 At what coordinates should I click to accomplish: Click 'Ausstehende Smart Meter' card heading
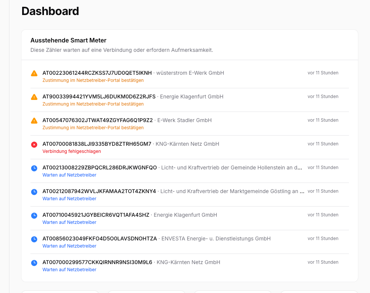click(x=68, y=40)
